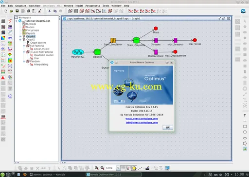Image resolution: width=249 pixels, height=177 pixels.
Task: Select the ellipse shape drawing tool
Action: (x=245, y=138)
